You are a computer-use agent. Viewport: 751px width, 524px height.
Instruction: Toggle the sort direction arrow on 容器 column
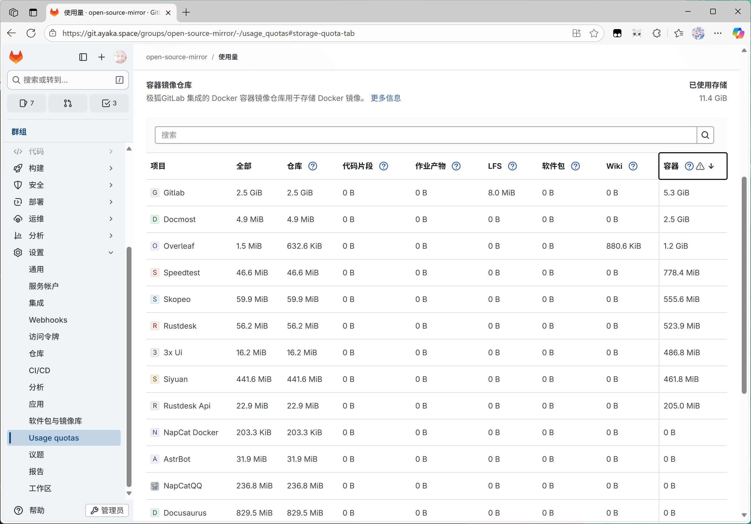[x=711, y=167]
